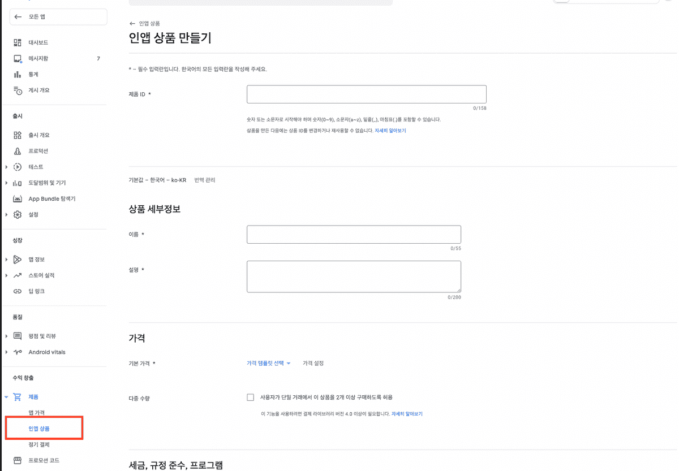The height and width of the screenshot is (471, 679).
Task: Open the Publishing overview (게시 개요) icon
Action: point(18,90)
